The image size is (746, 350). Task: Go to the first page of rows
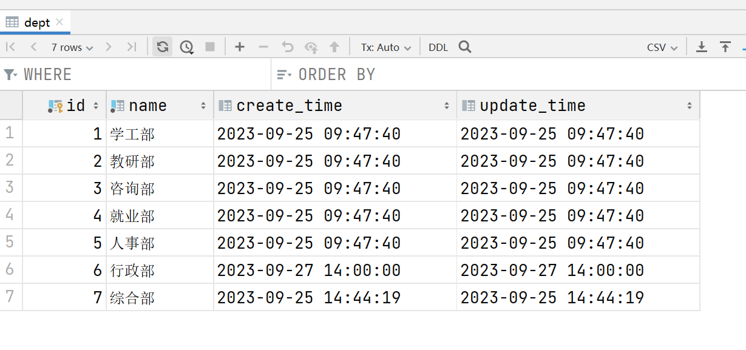(x=10, y=47)
